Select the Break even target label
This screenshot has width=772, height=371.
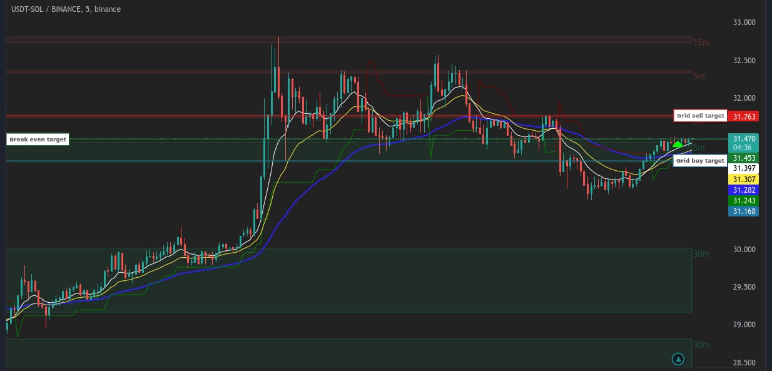38,140
